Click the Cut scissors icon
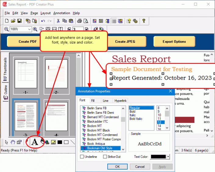The image size is (215, 172). [x=58, y=21]
